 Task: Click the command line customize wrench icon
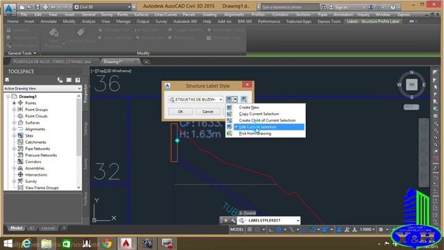tap(233, 220)
